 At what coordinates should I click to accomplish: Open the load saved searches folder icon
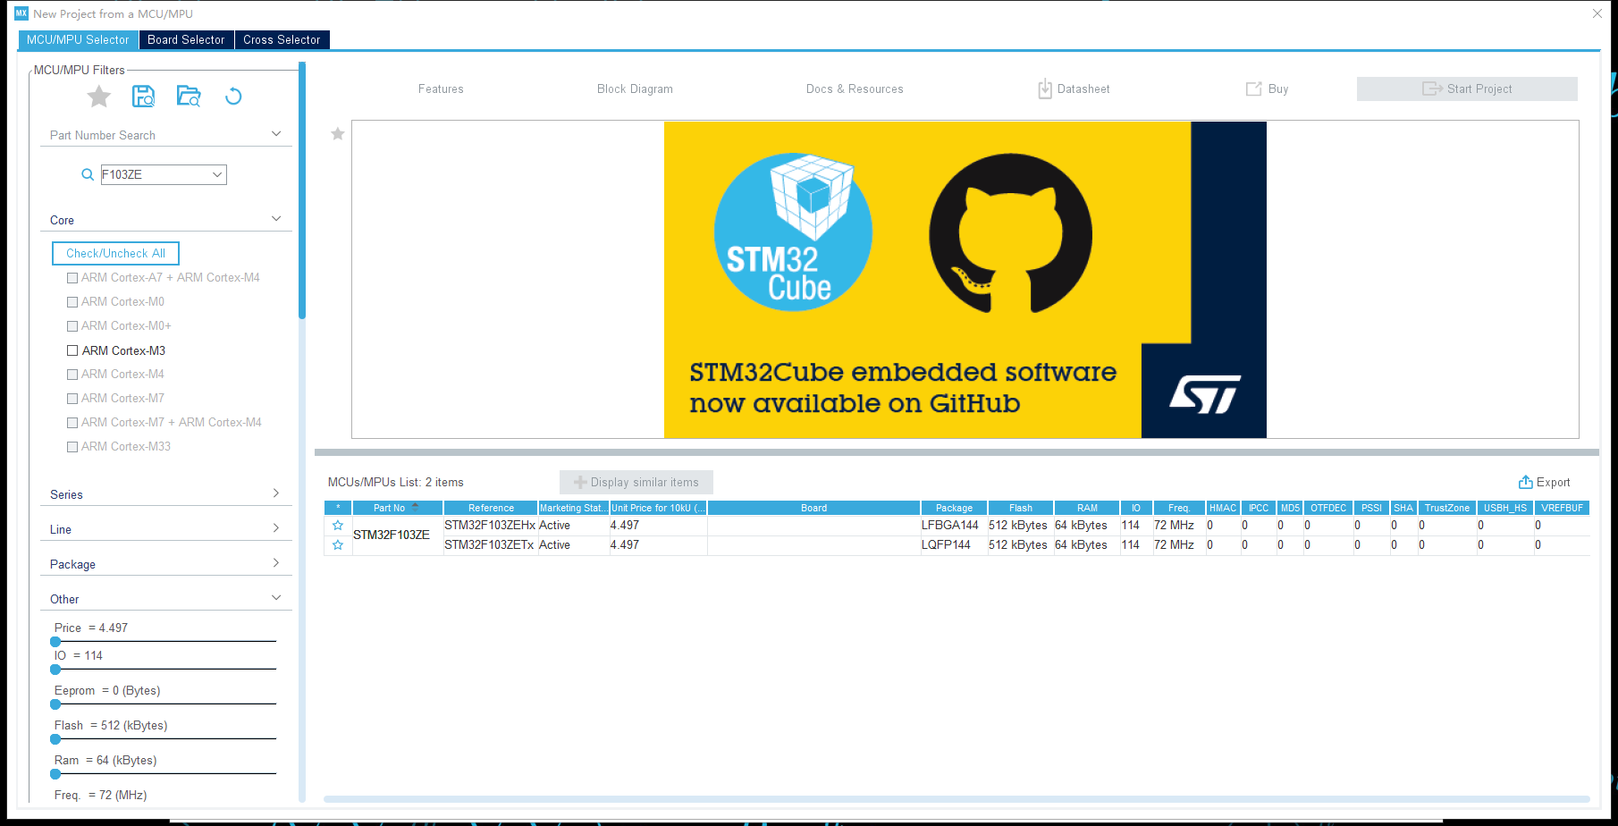pyautogui.click(x=189, y=97)
